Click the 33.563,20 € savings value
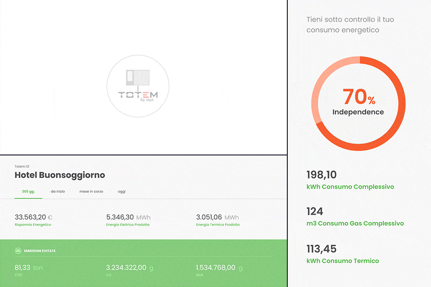Image resolution: width=431 pixels, height=287 pixels. pyautogui.click(x=33, y=217)
